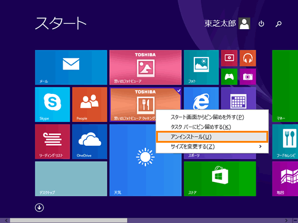Viewport: 298px width, 223px height.
Task: Open the Calendar tile
Action: click(238, 98)
